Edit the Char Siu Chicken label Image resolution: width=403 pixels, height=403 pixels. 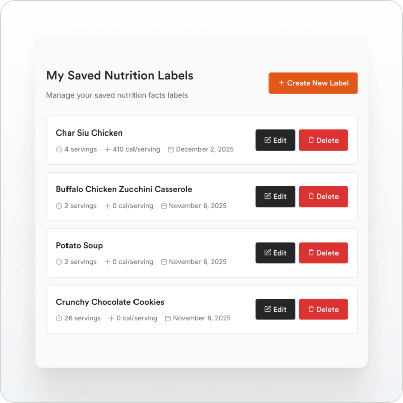tap(275, 140)
